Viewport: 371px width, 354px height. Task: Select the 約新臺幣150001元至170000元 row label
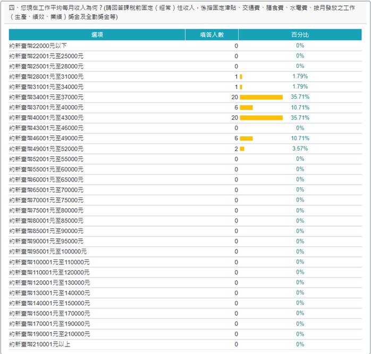[x=49, y=314]
